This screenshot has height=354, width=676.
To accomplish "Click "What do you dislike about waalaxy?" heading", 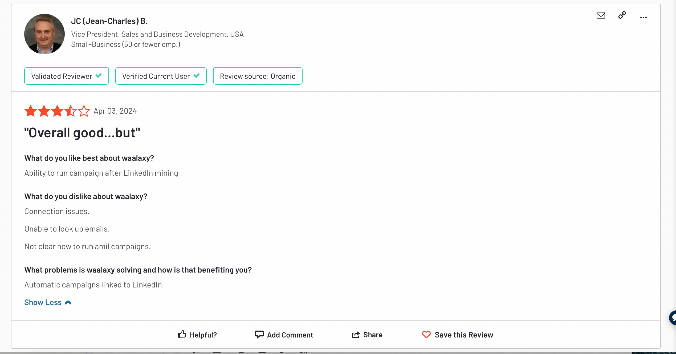I will pyautogui.click(x=86, y=196).
